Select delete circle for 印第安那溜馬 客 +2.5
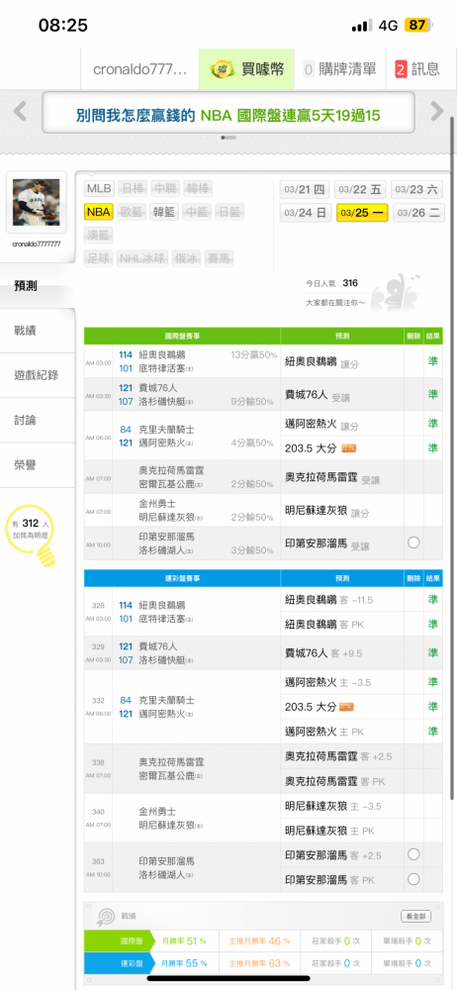This screenshot has height=990, width=457. [413, 854]
